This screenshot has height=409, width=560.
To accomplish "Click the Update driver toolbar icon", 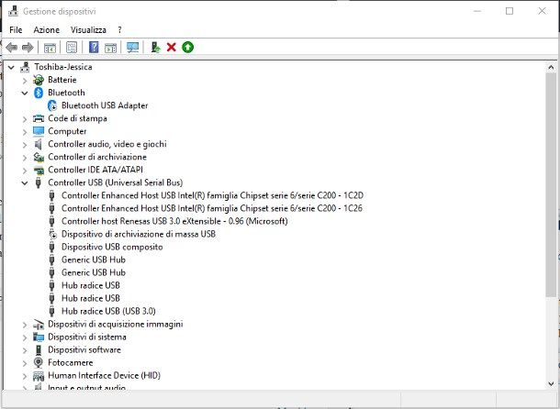I will click(x=155, y=47).
